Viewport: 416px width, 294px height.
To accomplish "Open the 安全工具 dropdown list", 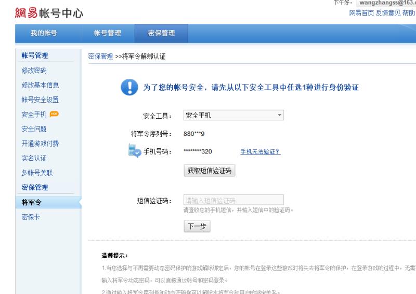I will click(233, 116).
